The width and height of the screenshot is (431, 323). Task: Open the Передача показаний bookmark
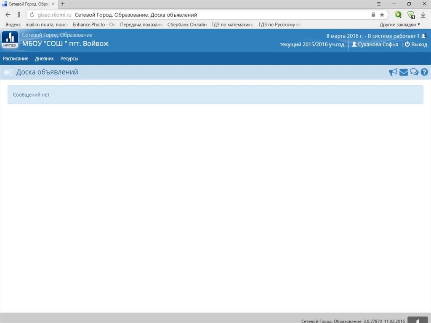click(141, 24)
